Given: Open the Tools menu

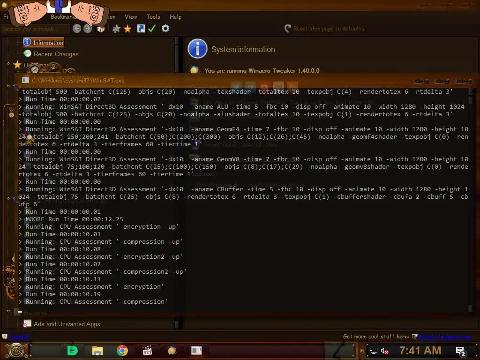Looking at the screenshot, I should [153, 17].
